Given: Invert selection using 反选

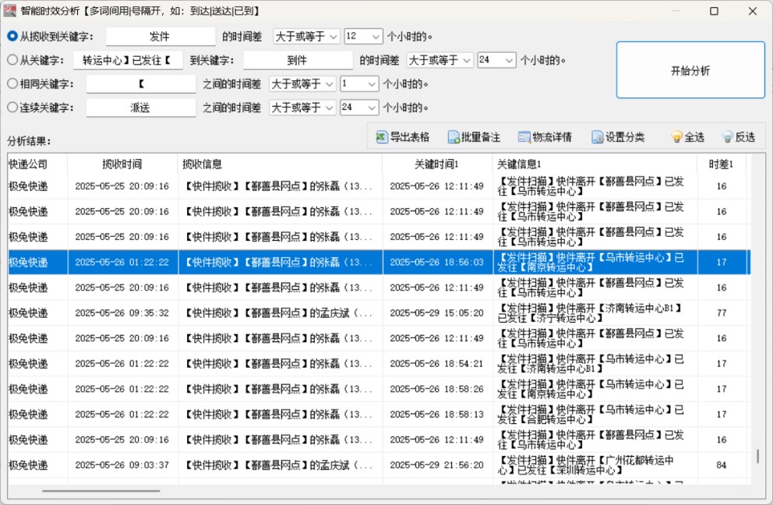Looking at the screenshot, I should (x=739, y=137).
